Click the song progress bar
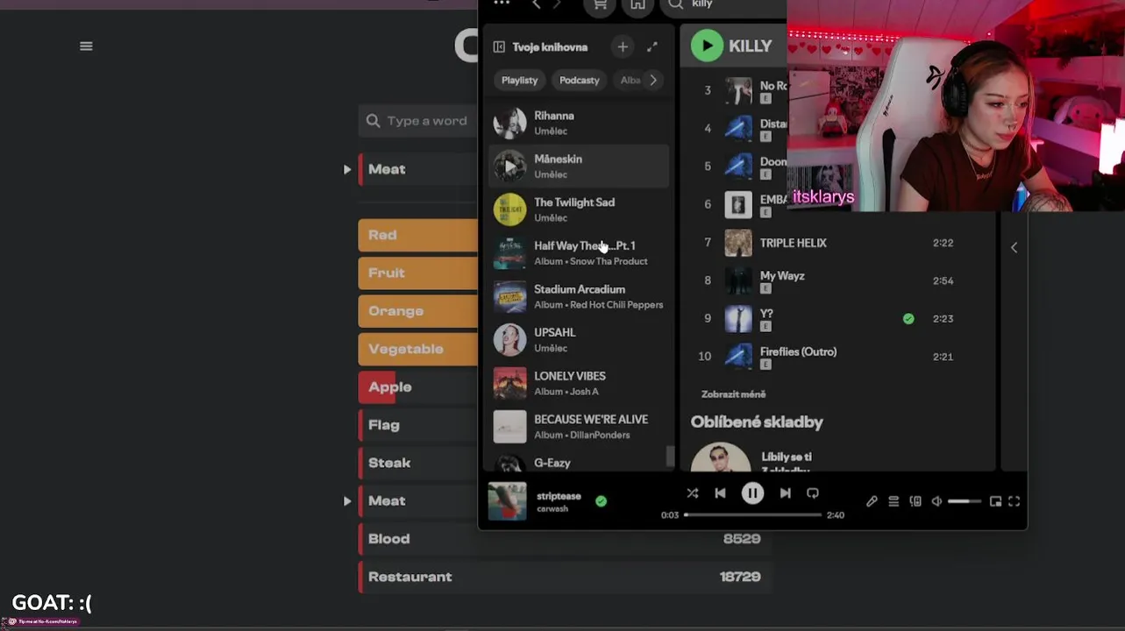Screen dimensions: 1125x631 coord(752,515)
